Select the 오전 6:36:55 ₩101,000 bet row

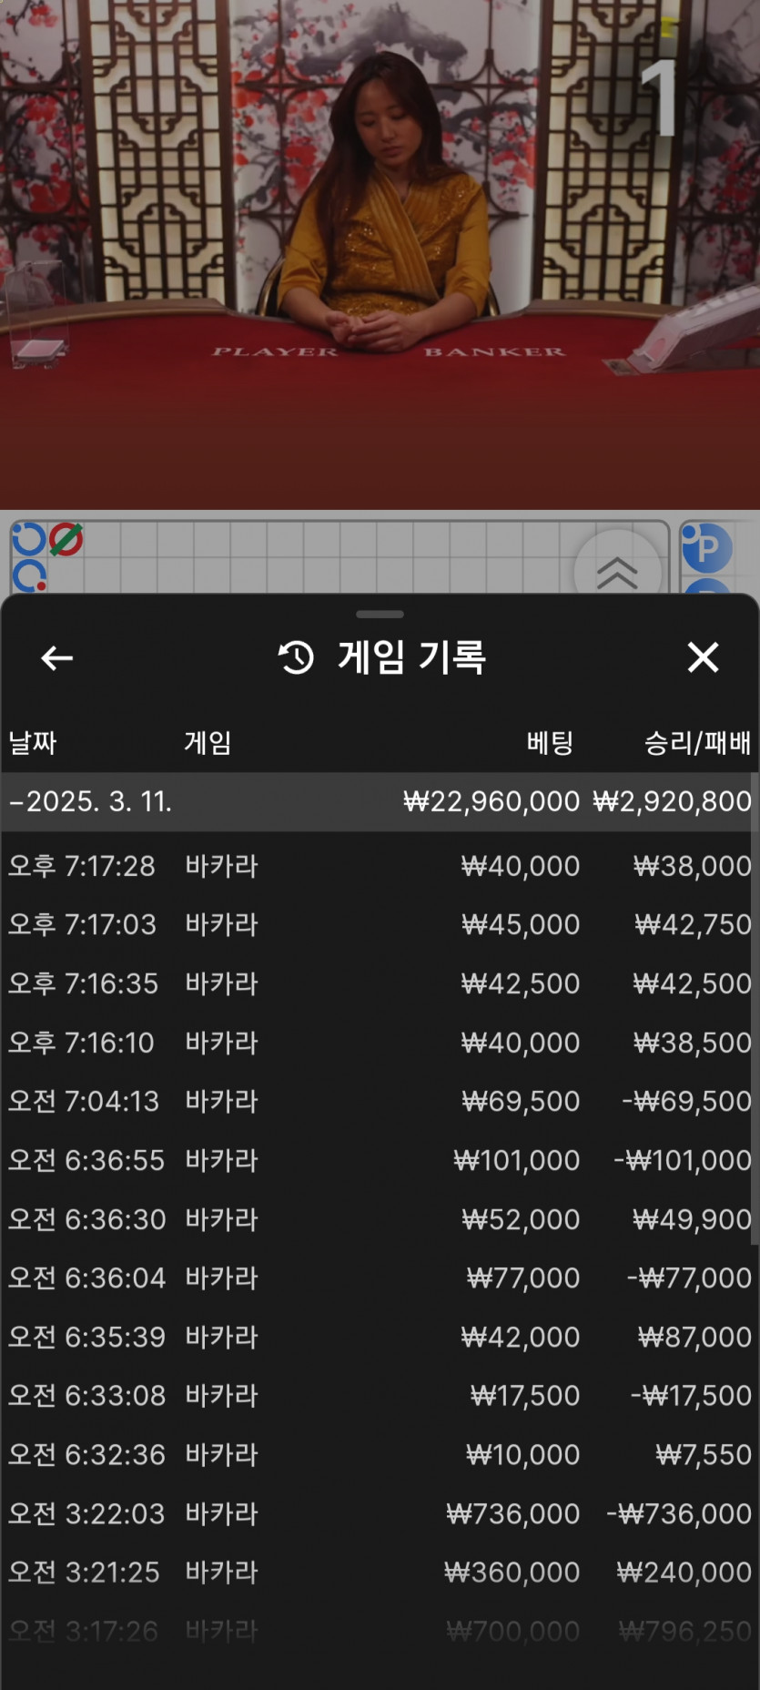coord(380,1160)
